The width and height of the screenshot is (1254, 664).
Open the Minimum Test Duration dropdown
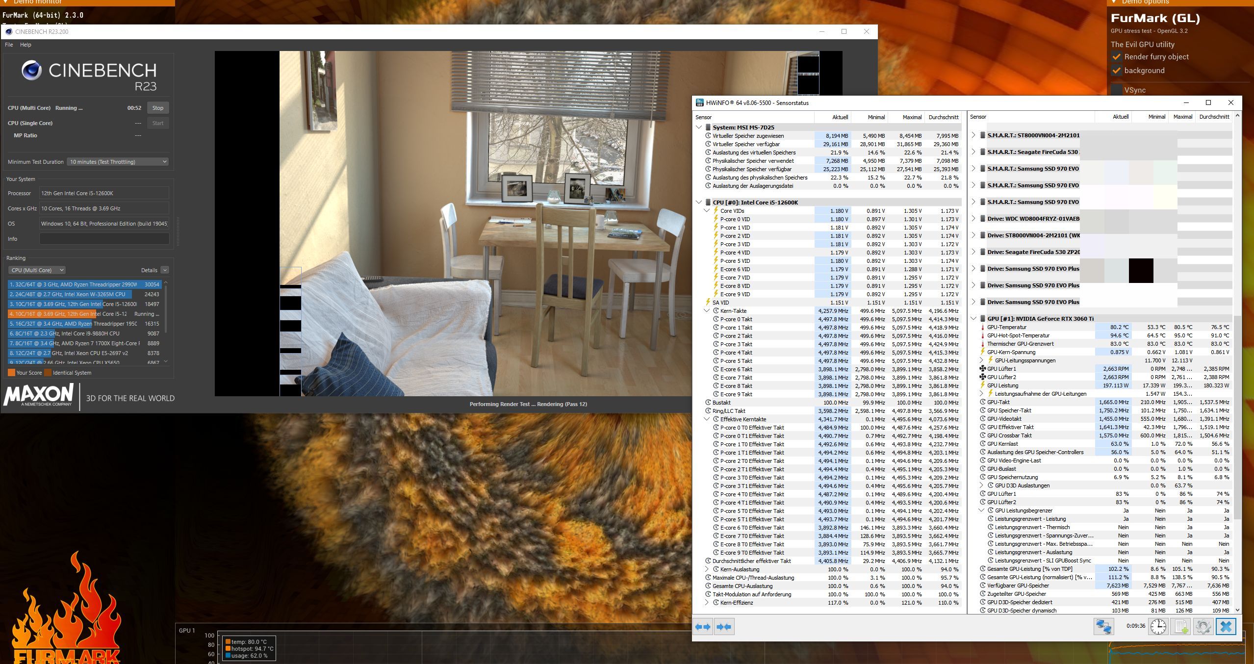tap(118, 162)
